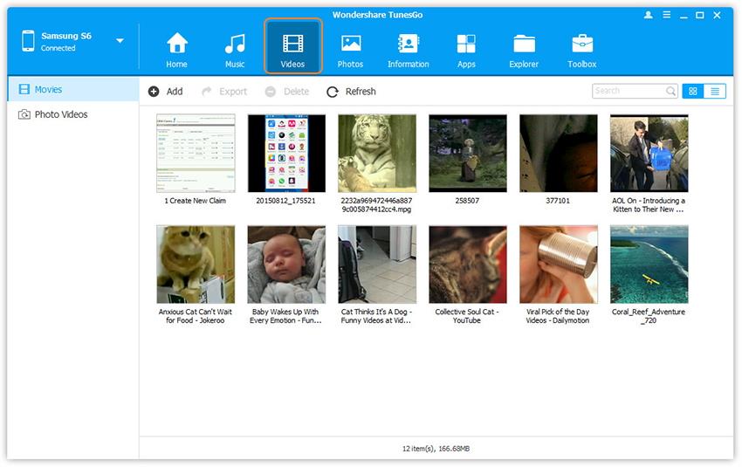Click the search magnifier icon
Screen dimensions: 742x467
670,91
